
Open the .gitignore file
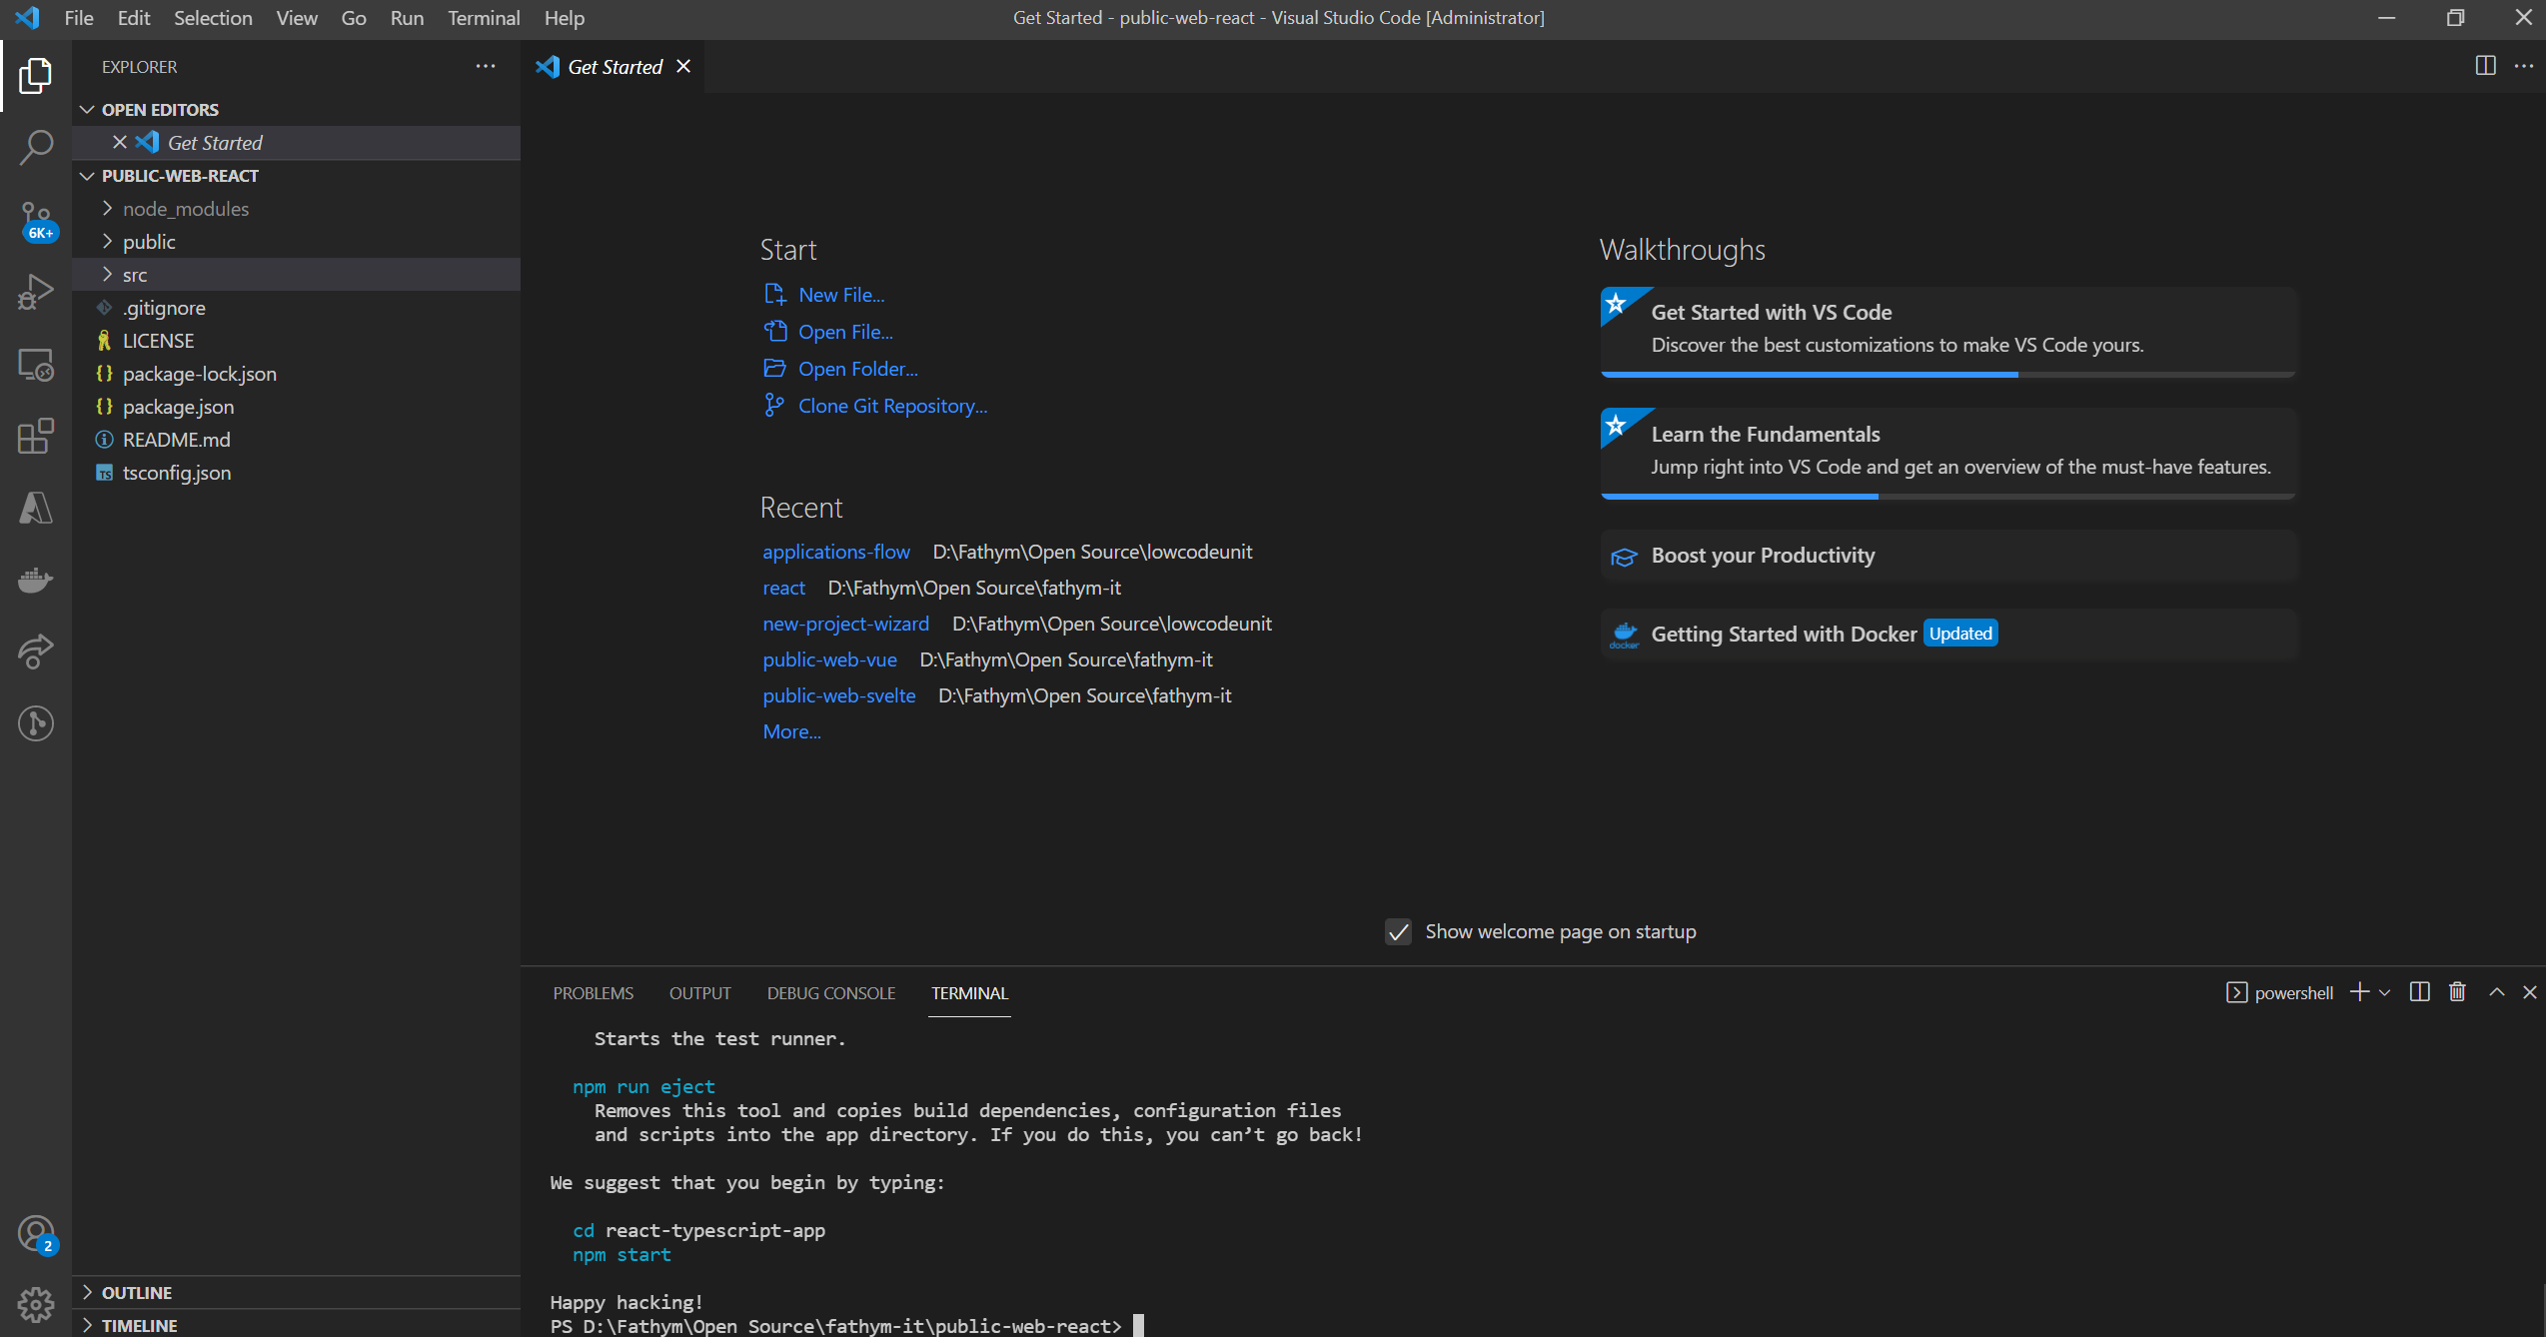click(296, 308)
